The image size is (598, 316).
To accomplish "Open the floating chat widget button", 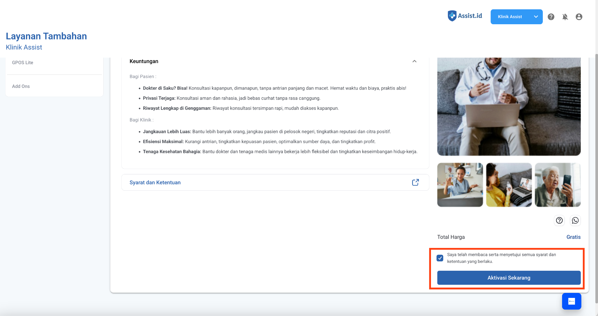I will (571, 301).
